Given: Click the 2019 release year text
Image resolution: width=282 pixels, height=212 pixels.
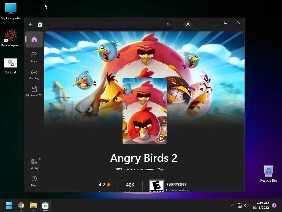Looking at the screenshot, I should click(119, 169).
